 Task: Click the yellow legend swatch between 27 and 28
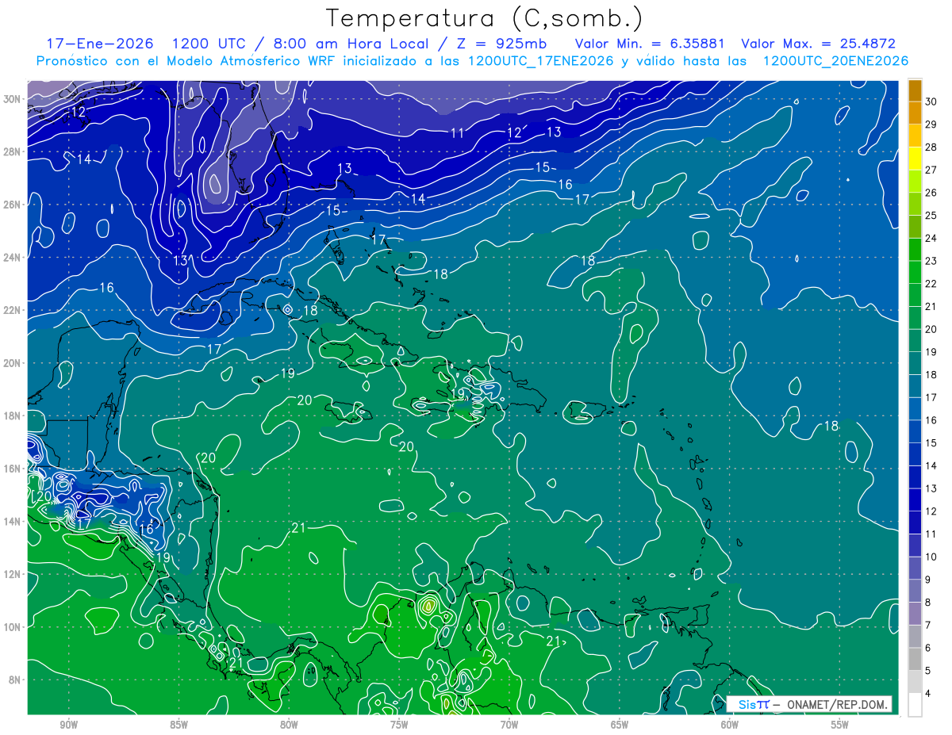point(915,159)
